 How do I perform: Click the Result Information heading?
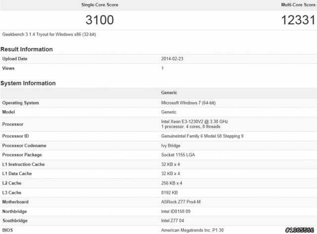point(26,49)
